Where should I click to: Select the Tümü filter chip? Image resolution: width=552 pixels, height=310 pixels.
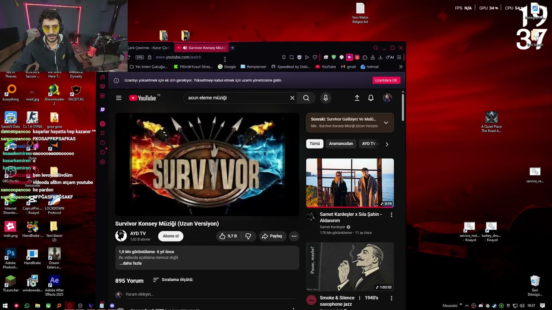315,143
